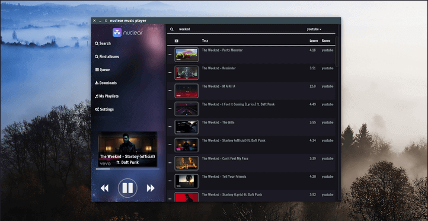
Task: Click the dash icon beside Can't Feel My Face
Action: coord(170,163)
